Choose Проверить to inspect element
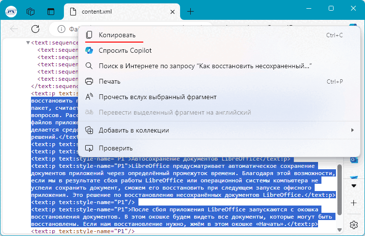The image size is (365, 236). click(219, 148)
